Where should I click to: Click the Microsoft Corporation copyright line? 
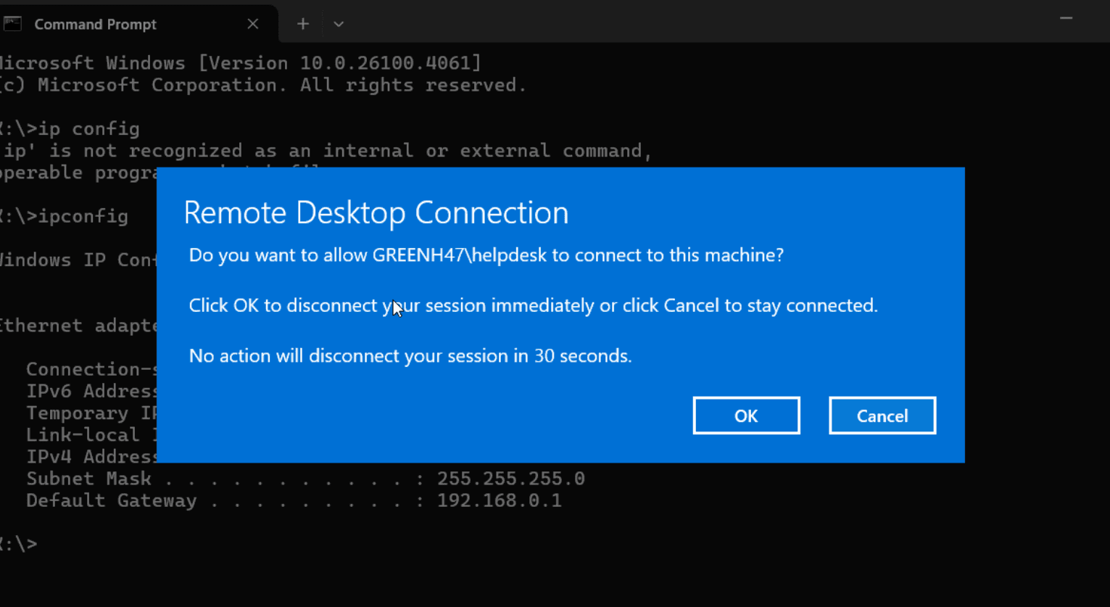(x=263, y=85)
